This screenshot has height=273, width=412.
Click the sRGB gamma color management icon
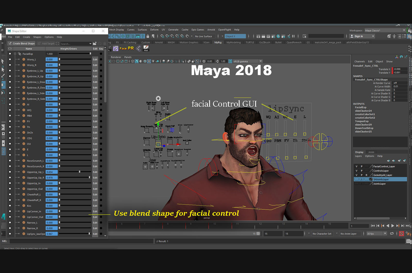230,61
